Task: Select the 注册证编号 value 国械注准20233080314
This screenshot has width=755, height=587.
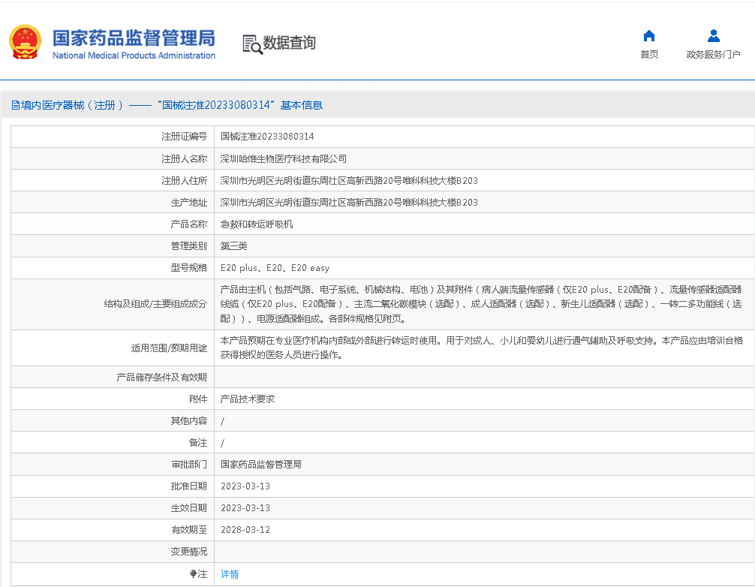Action: click(x=267, y=137)
